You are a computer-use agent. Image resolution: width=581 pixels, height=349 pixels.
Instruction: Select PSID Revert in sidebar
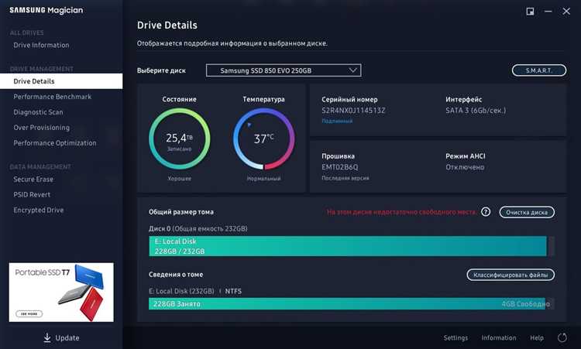tap(32, 195)
